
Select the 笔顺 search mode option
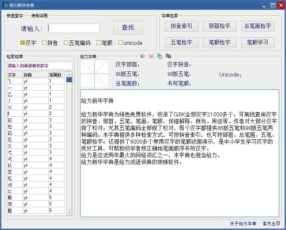point(105,43)
